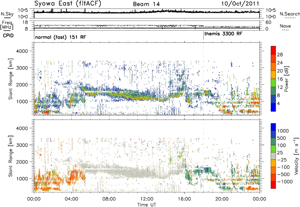Click the frequency axis value 18

[x=25, y=22]
